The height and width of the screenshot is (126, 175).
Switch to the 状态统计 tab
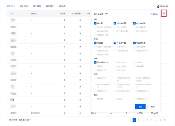pyautogui.click(x=50, y=6)
